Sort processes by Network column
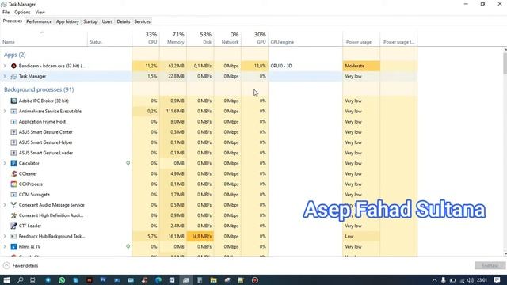The height and width of the screenshot is (285, 507). pos(227,39)
